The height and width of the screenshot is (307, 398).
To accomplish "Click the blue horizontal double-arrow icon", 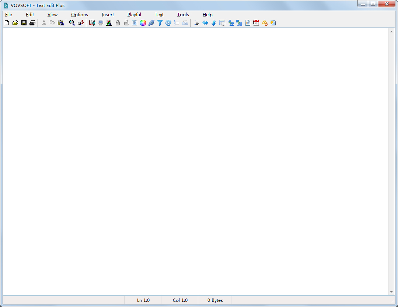I will [205, 23].
